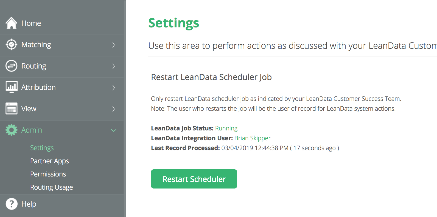Click the View window icon
This screenshot has height=217, width=437.
tap(11, 108)
